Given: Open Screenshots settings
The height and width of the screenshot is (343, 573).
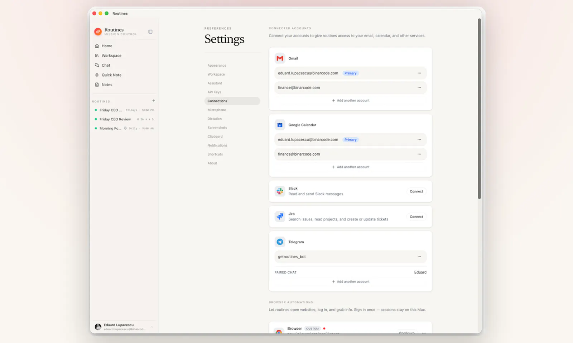Looking at the screenshot, I should (232, 128).
